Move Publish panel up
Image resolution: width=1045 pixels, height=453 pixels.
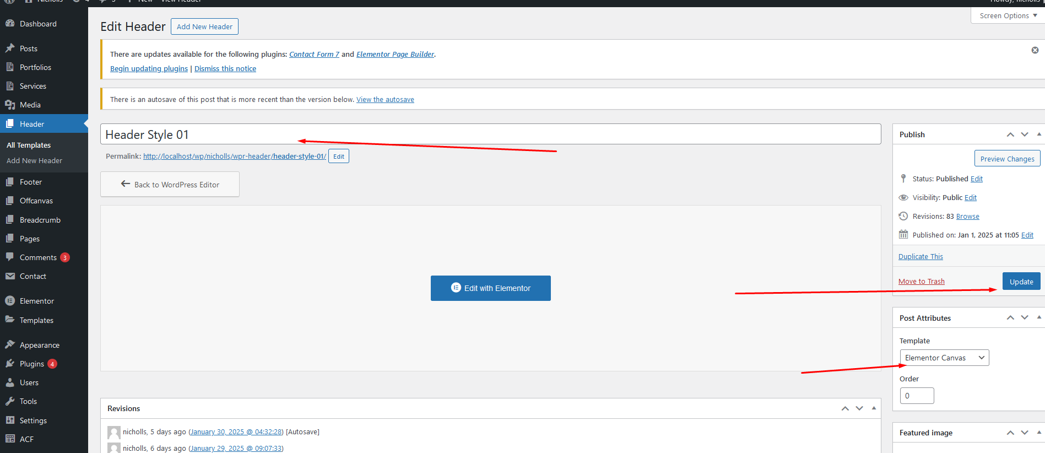pyautogui.click(x=1010, y=134)
